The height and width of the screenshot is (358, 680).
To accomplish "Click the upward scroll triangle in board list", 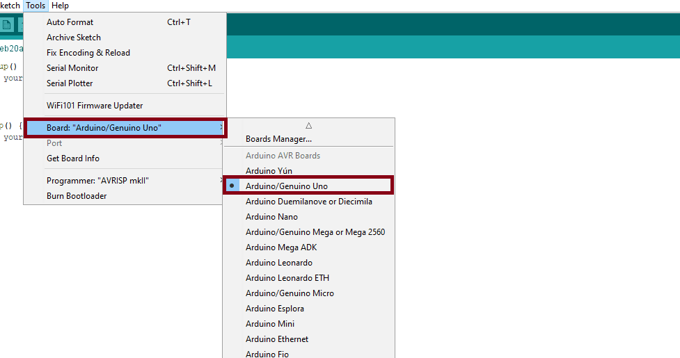I will pyautogui.click(x=309, y=126).
